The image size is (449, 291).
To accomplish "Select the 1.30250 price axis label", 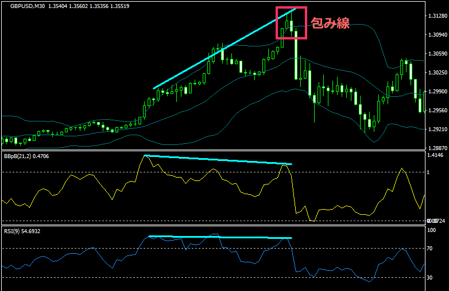I will pos(438,73).
